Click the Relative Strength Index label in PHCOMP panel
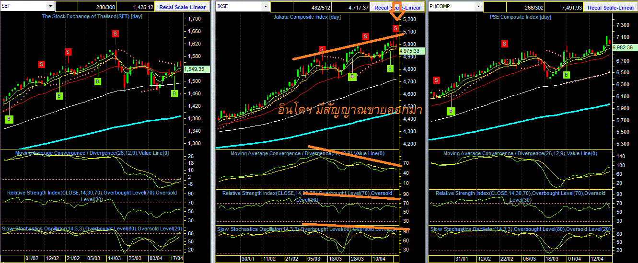Image resolution: width=638 pixels, height=263 pixels. [x=521, y=196]
